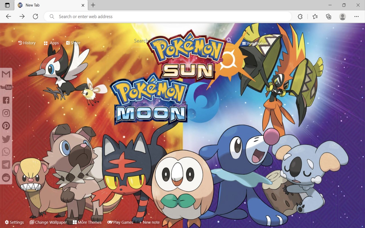Click the search magnifier icon on page

229,40
